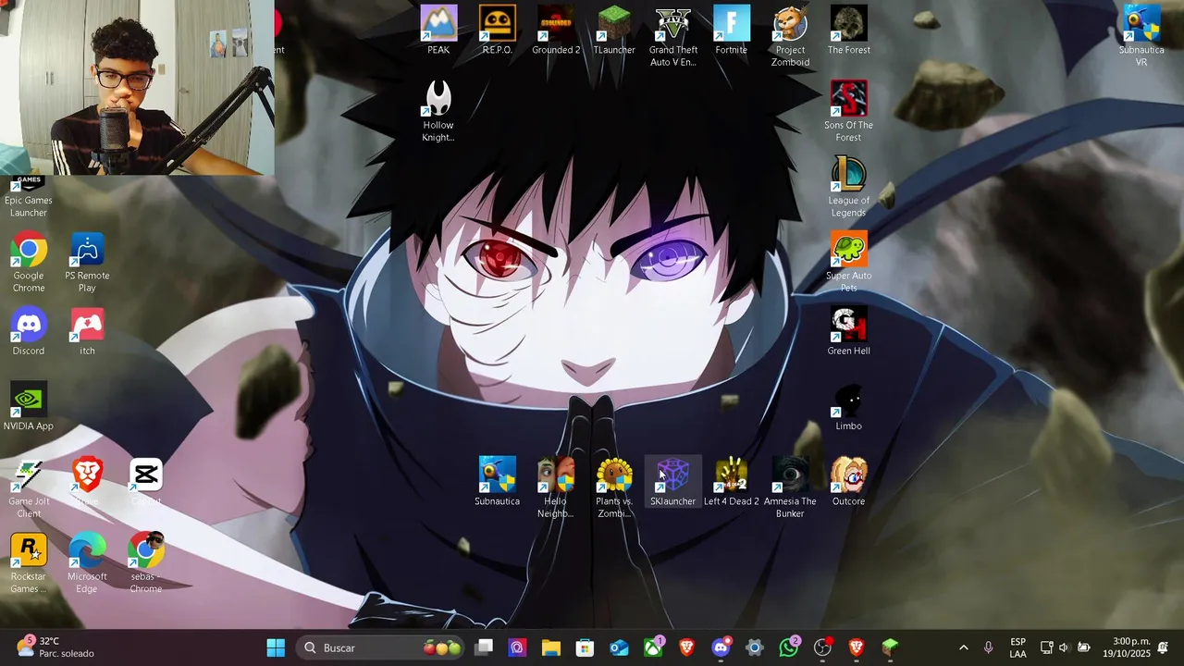Viewport: 1184px width, 666px height.
Task: Open the Microsoft Edge desktop shortcut
Action: point(87,563)
